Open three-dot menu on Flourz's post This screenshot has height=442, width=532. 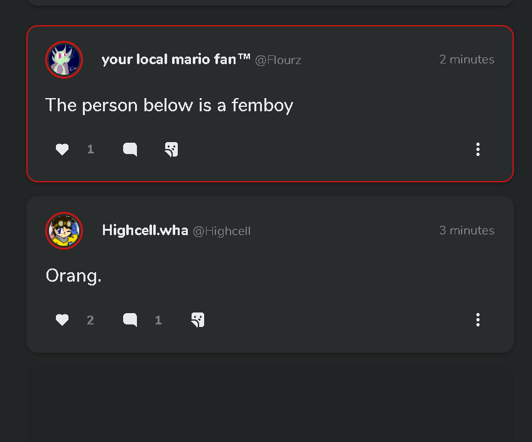click(478, 150)
